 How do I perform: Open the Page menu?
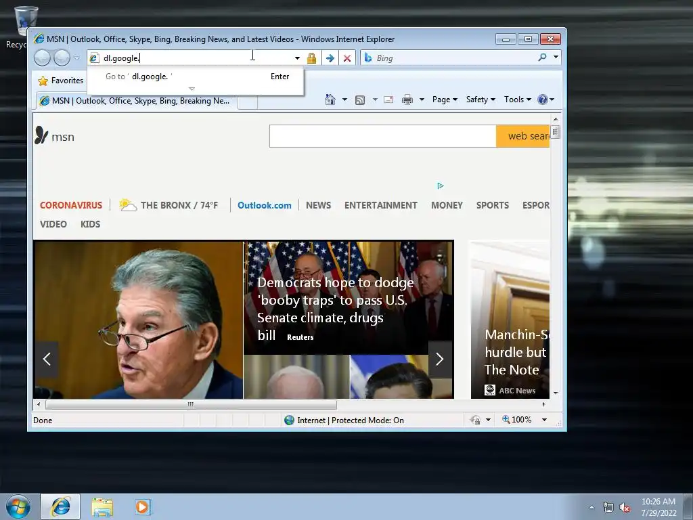445,100
